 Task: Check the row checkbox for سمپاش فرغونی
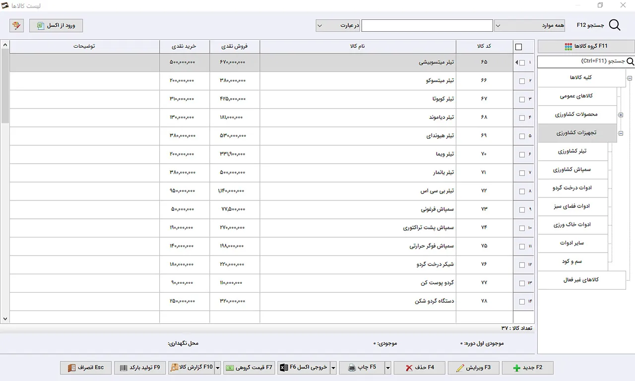click(x=522, y=209)
